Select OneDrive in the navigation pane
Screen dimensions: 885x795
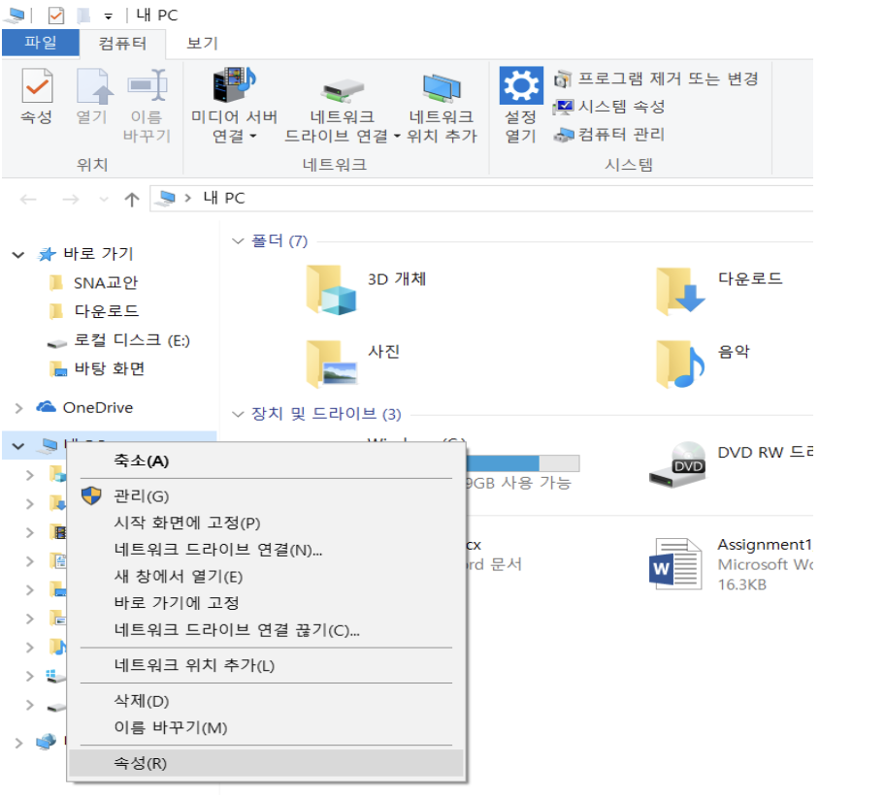click(97, 407)
